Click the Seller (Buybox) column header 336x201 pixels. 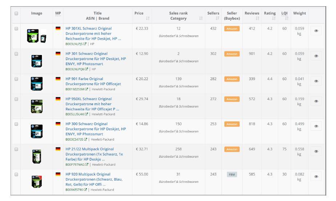(232, 16)
